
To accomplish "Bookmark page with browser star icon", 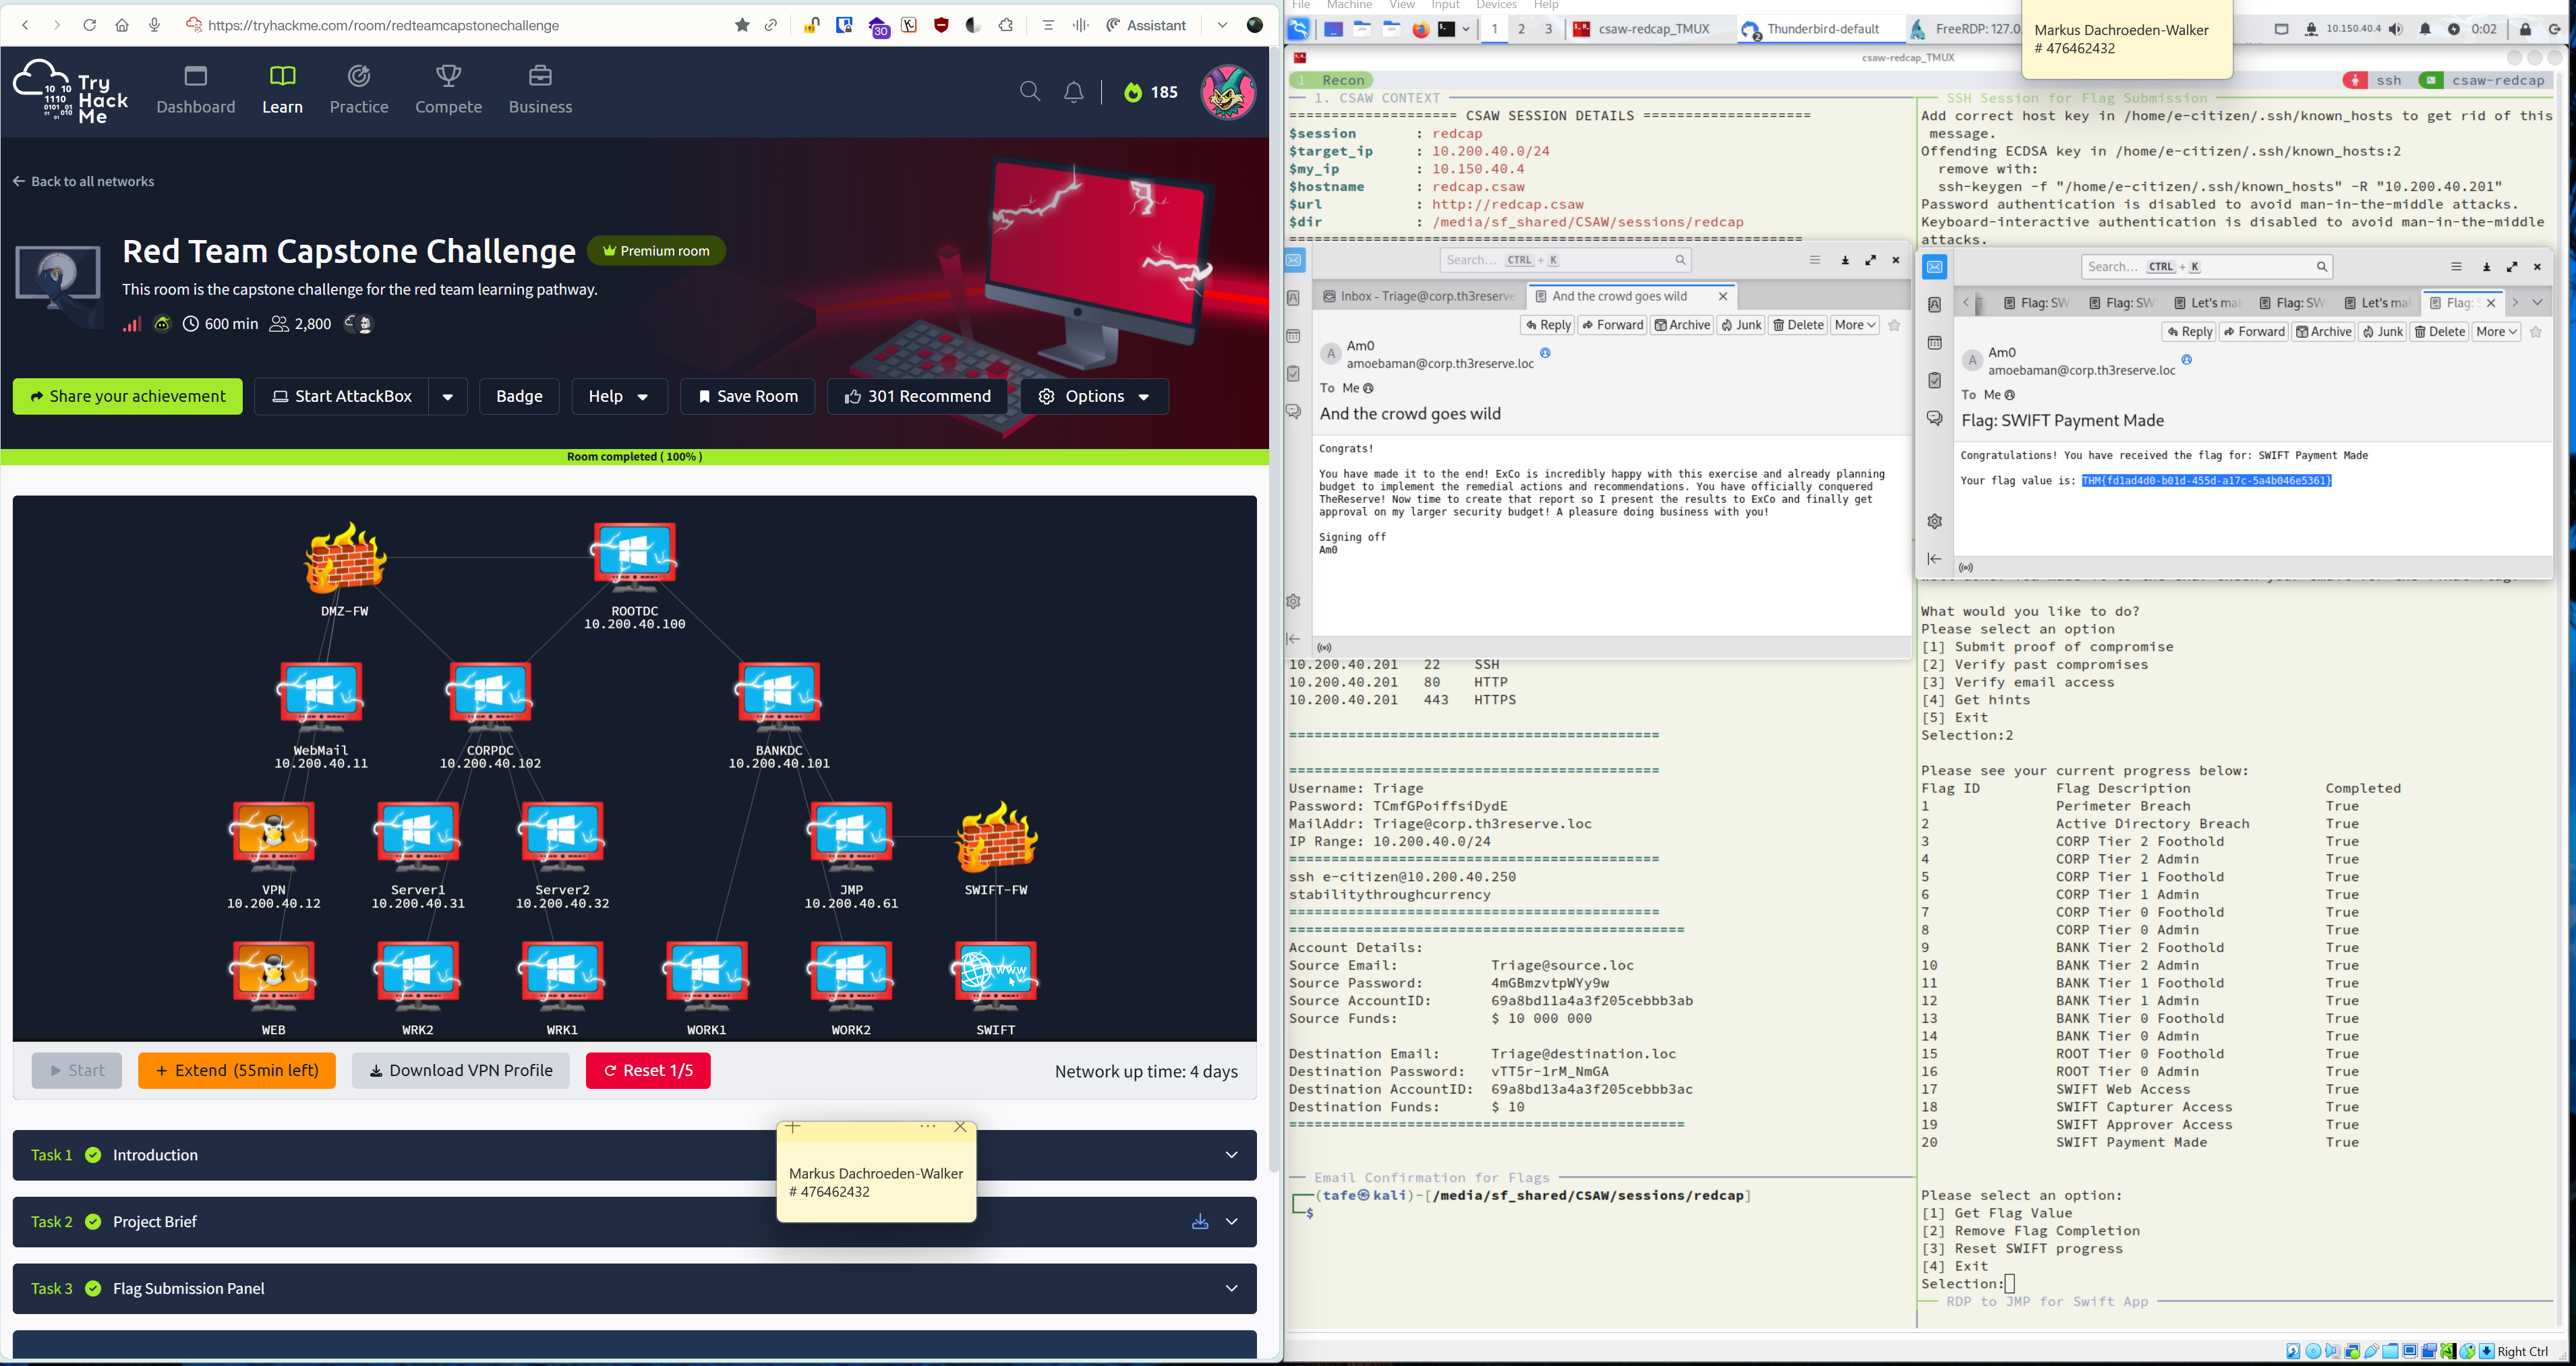I will (742, 25).
